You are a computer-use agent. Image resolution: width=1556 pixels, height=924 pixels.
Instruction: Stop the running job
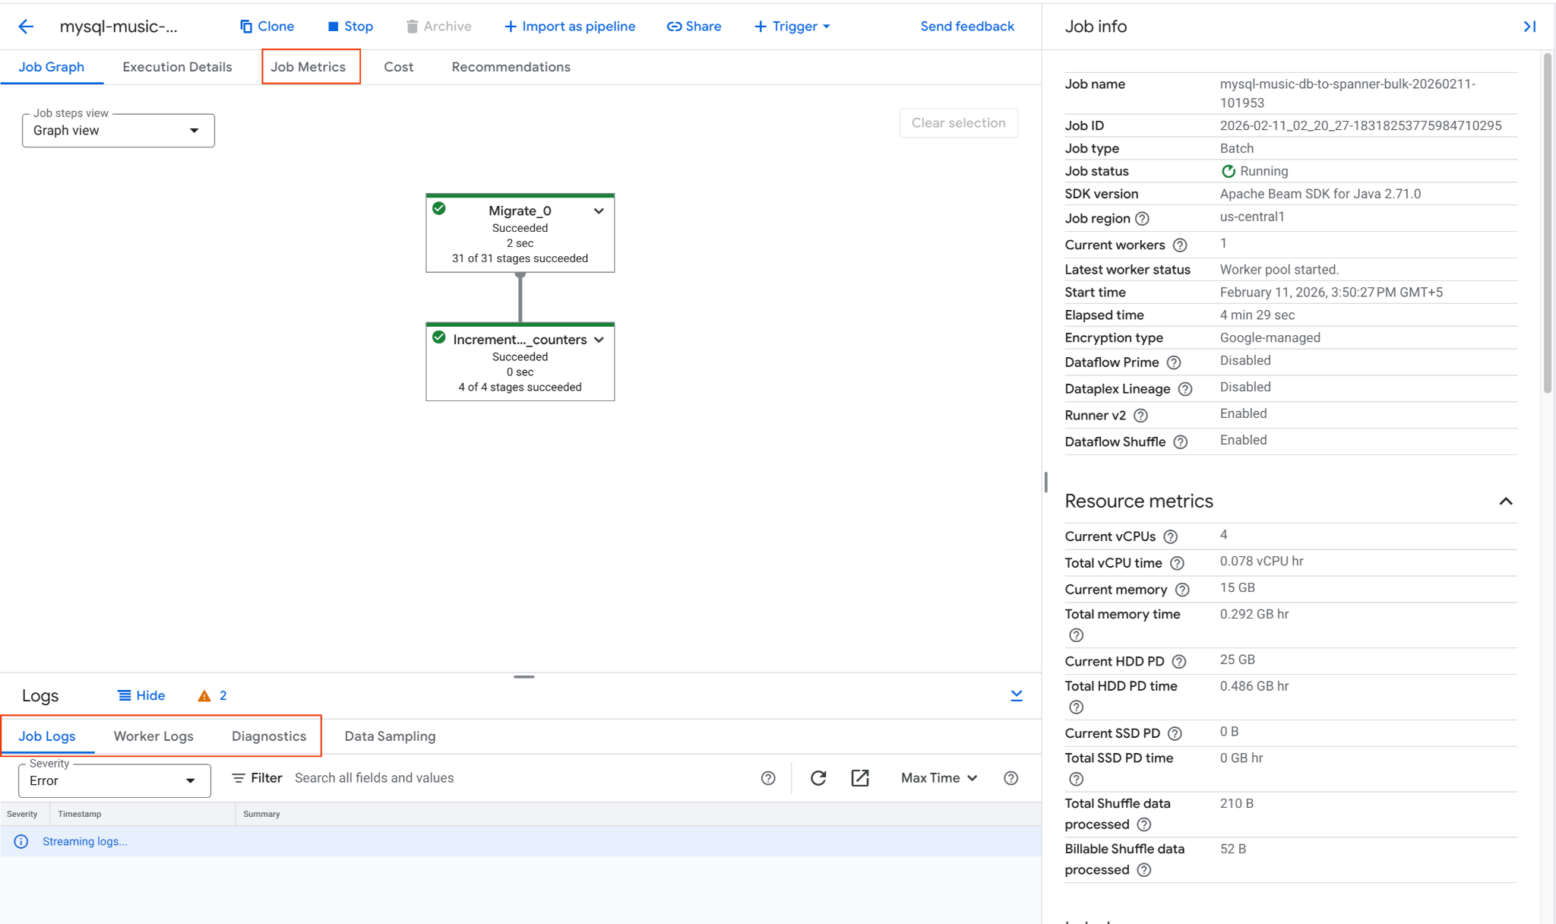click(350, 27)
